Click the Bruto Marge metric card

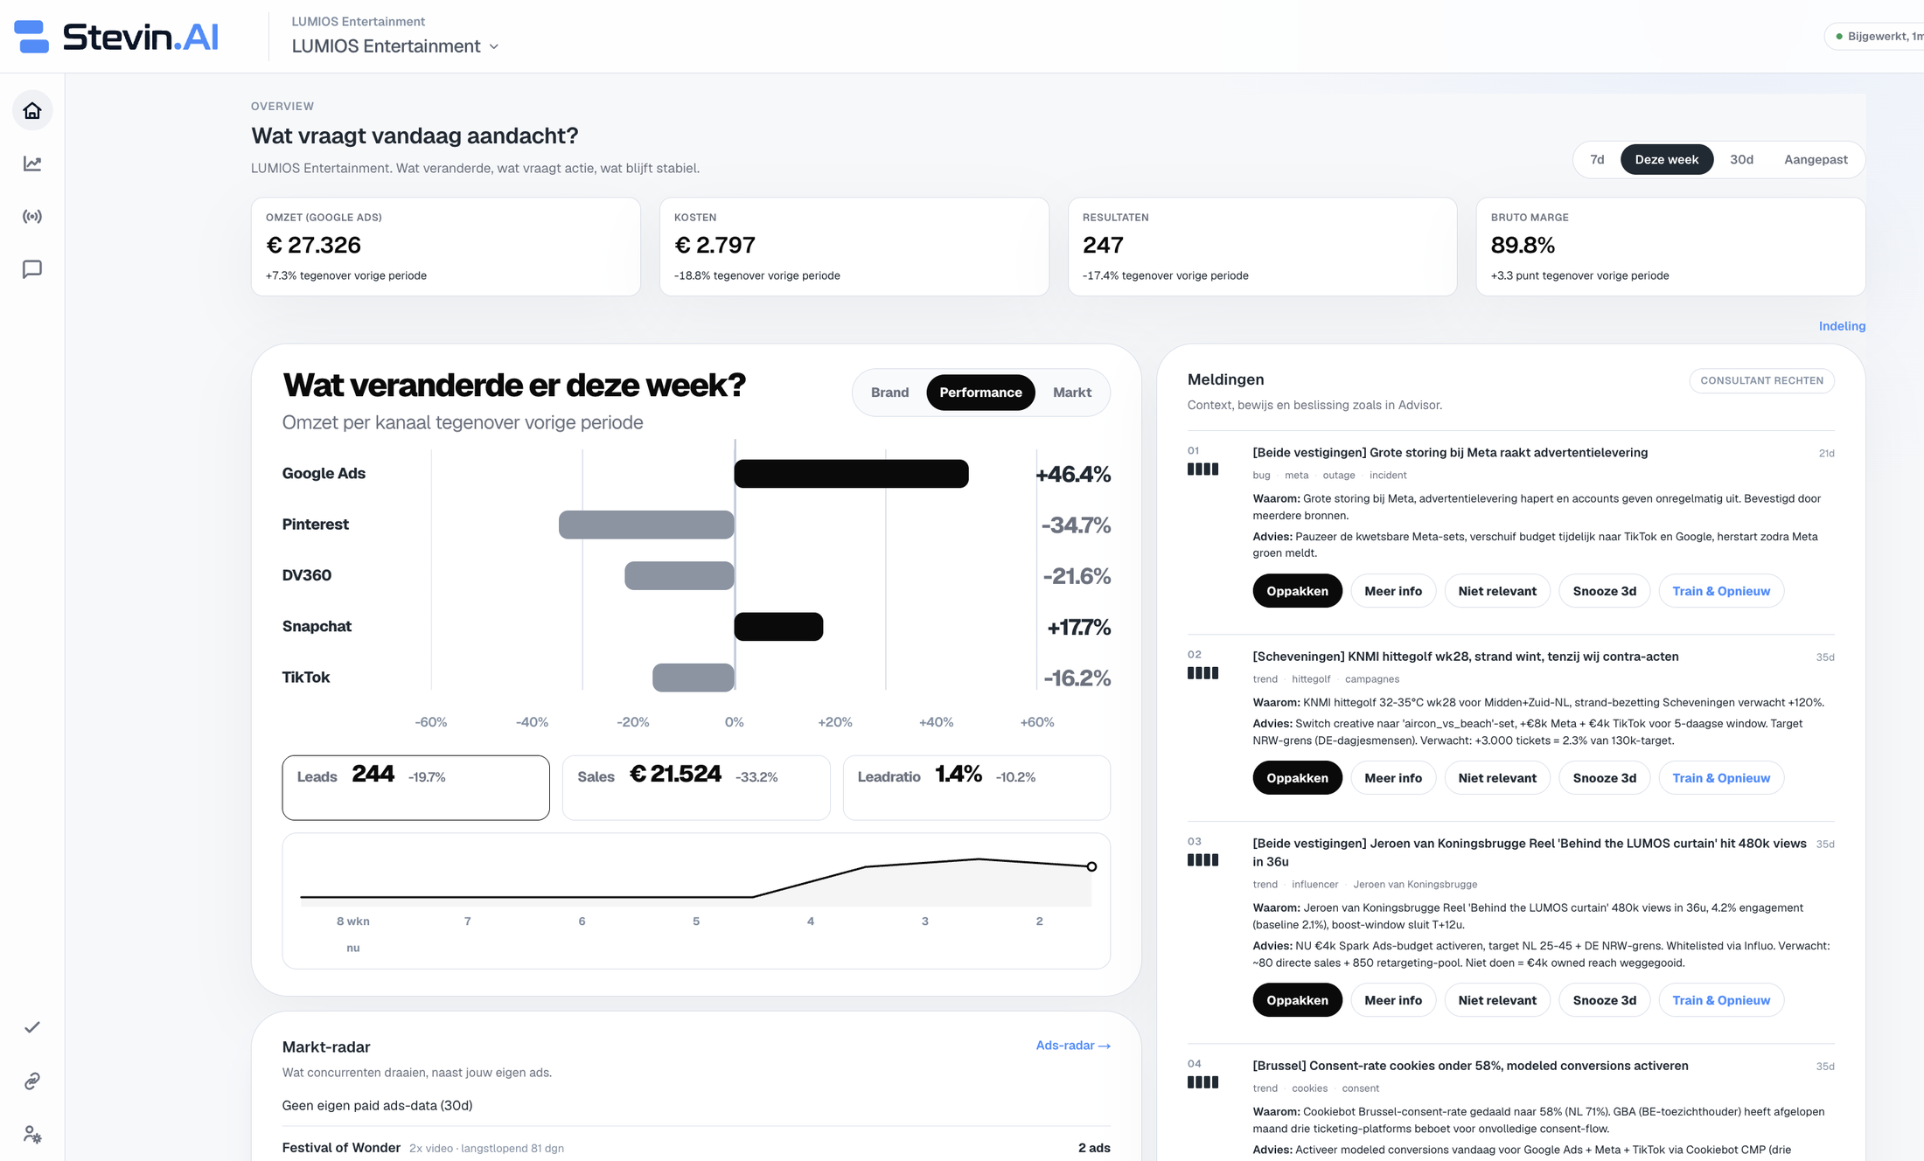click(x=1670, y=247)
